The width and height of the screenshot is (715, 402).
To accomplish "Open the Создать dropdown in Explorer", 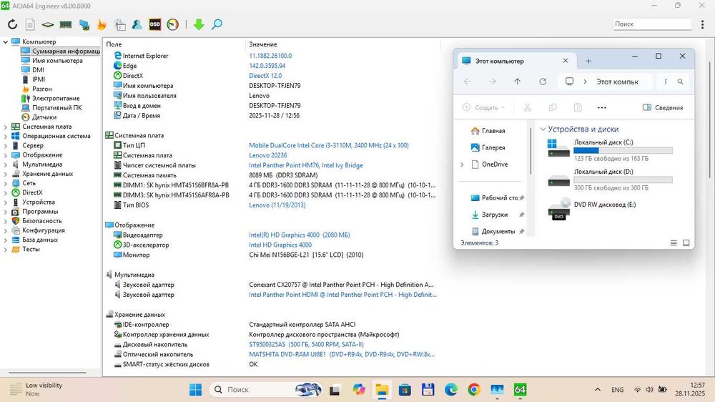I will coord(484,108).
